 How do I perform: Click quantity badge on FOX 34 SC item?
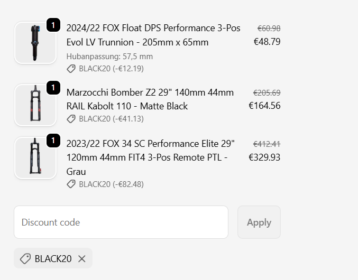(53, 141)
